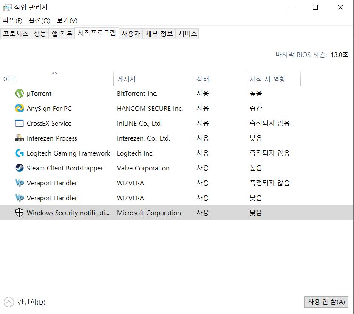This screenshot has width=354, height=314.
Task: Click the 사용 안 함(A) button
Action: click(326, 302)
